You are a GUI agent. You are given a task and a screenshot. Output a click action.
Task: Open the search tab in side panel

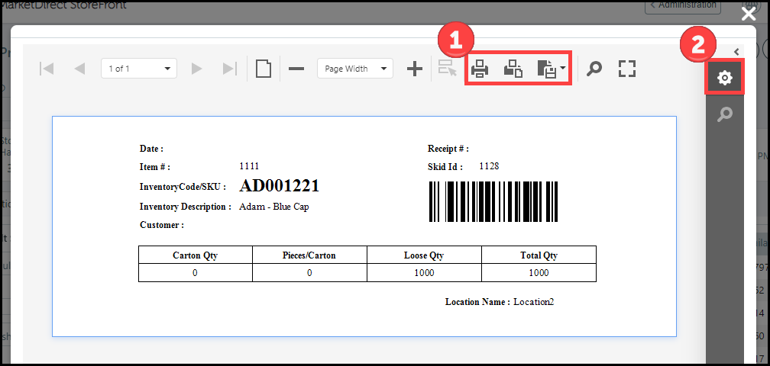tap(724, 114)
